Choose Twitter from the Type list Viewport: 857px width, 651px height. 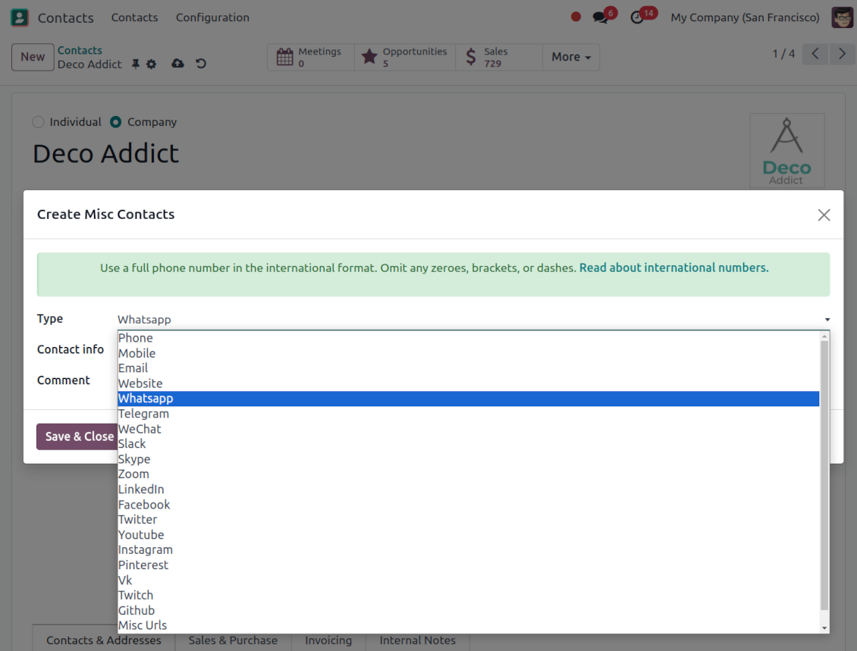(x=469, y=519)
